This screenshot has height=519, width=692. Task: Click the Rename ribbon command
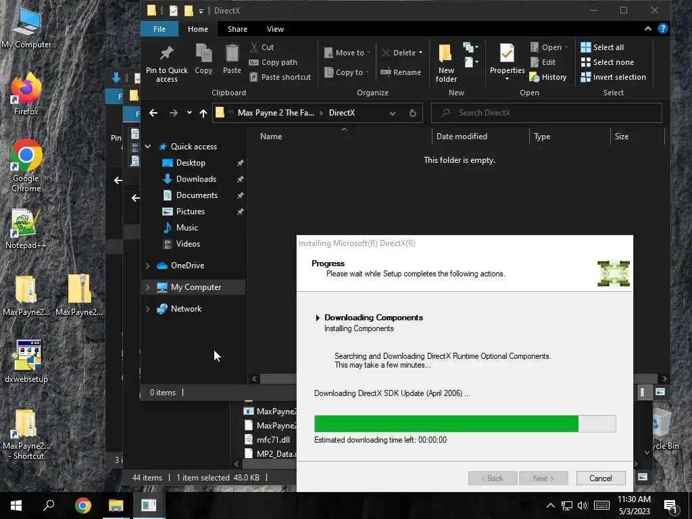[x=401, y=72]
